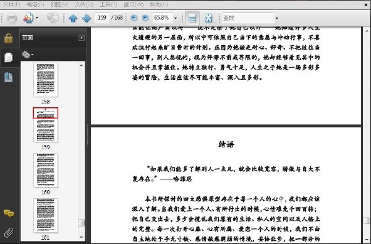
Task: Open the Window (窗口) menu
Action: point(134,4)
